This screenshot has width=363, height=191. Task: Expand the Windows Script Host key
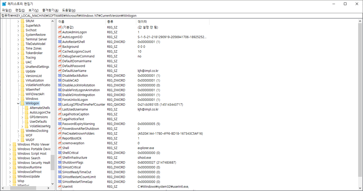pos(10,154)
